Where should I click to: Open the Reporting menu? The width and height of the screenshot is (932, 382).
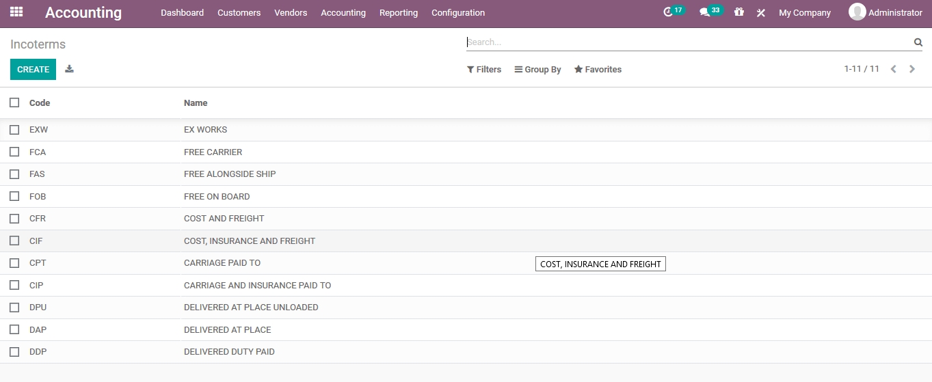pyautogui.click(x=399, y=13)
